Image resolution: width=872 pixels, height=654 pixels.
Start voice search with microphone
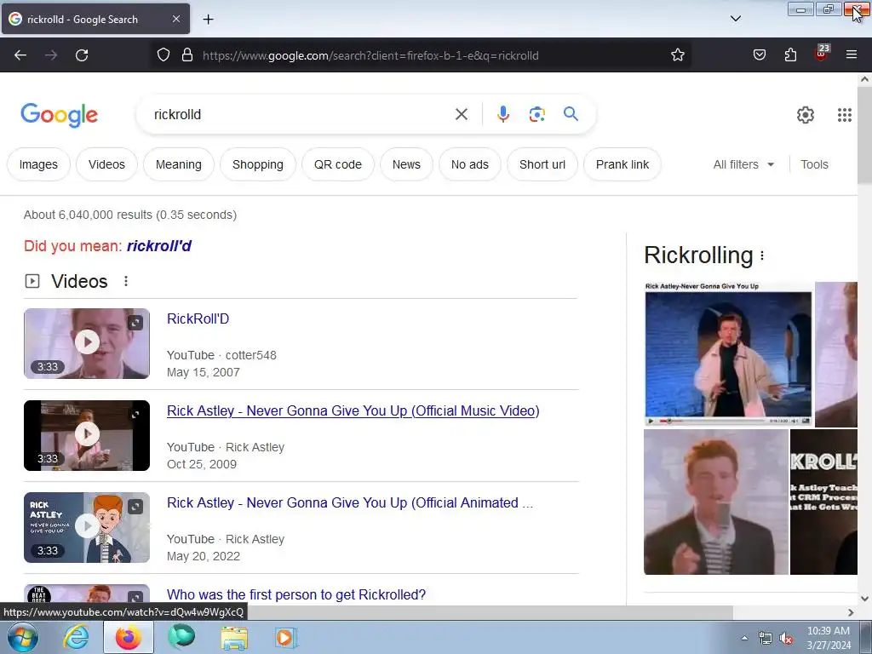tap(502, 115)
